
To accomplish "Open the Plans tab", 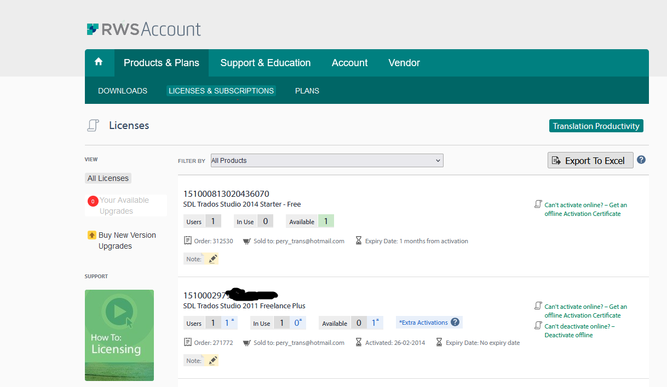I will (x=307, y=91).
